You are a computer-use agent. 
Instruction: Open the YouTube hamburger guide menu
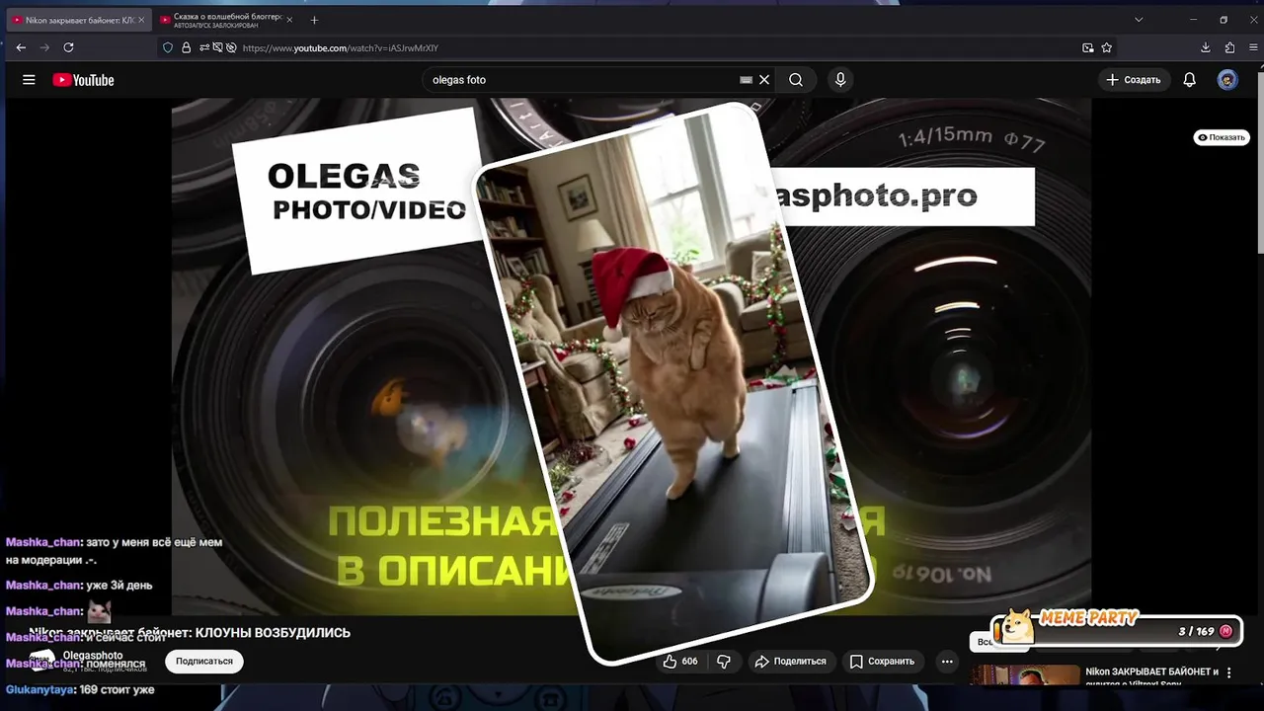point(29,80)
